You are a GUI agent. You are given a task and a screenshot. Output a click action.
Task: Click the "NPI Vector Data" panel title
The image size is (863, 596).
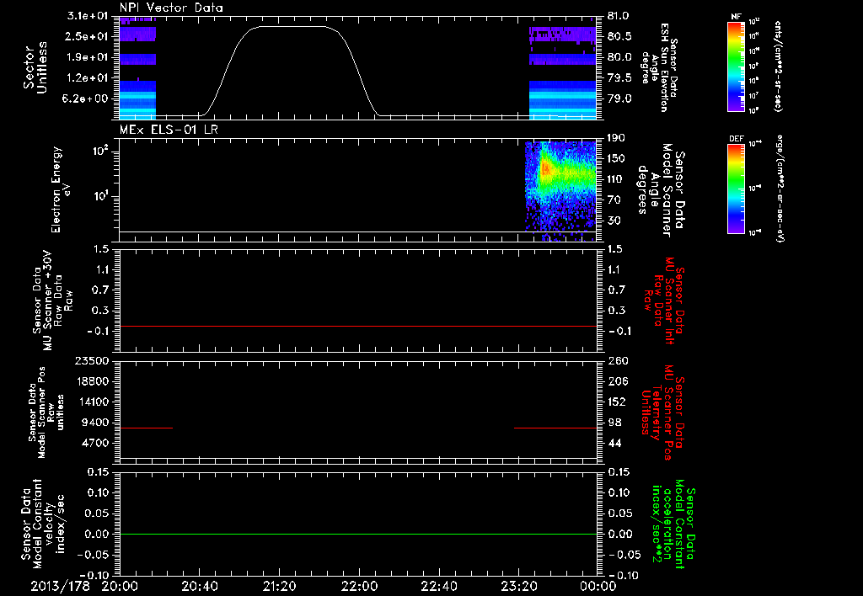pos(171,8)
